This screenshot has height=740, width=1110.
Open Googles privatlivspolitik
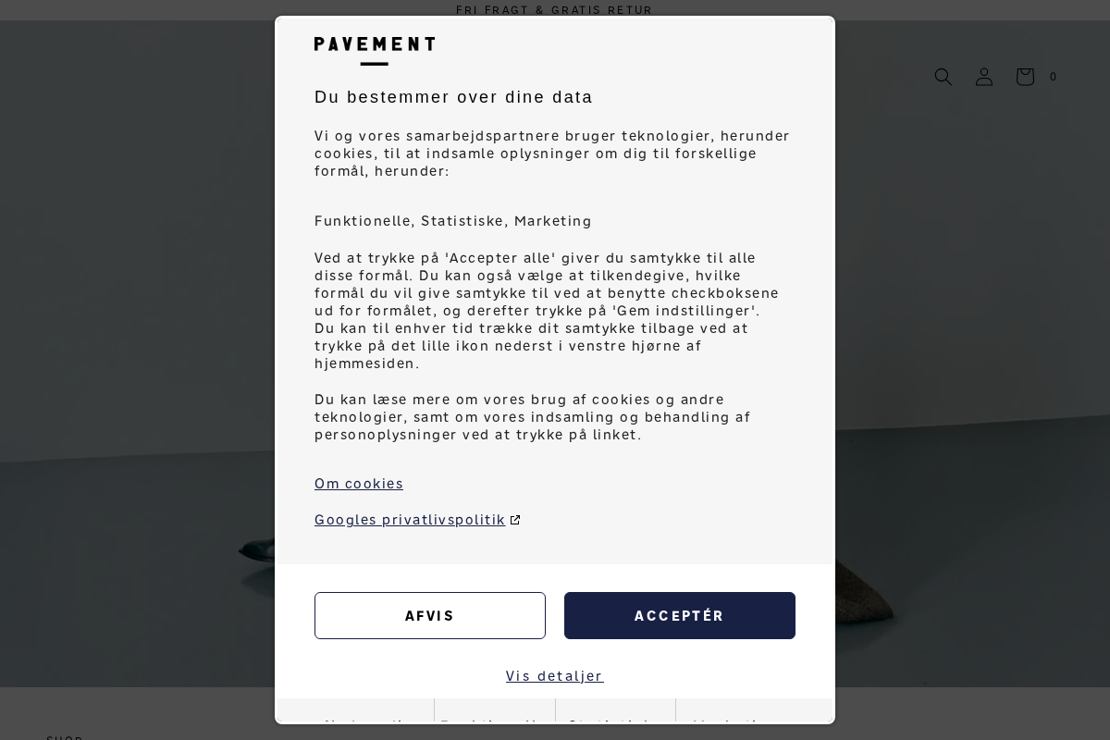(x=410, y=520)
